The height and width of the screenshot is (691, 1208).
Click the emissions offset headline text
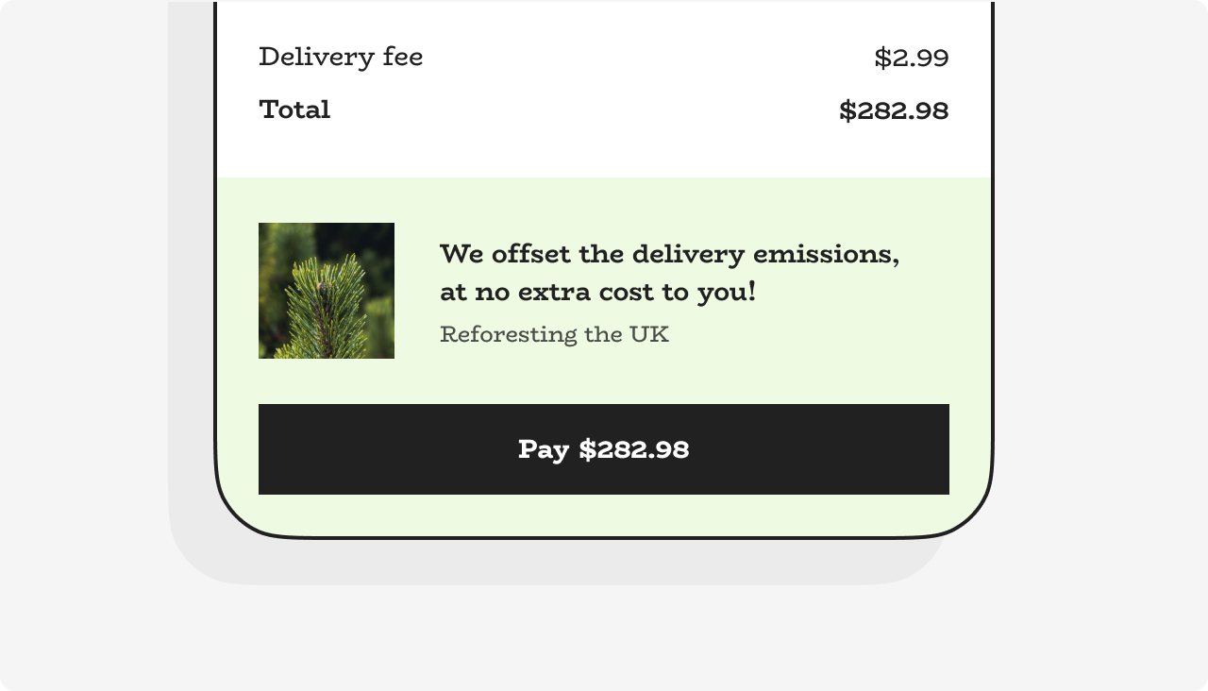670,273
